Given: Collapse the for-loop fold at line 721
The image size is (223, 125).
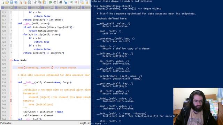Looking at the screenshot, I should 11,34.
